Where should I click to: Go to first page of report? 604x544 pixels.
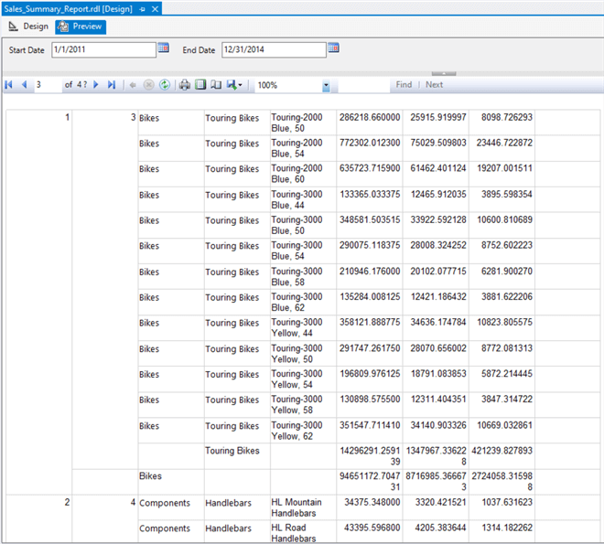pos(8,85)
